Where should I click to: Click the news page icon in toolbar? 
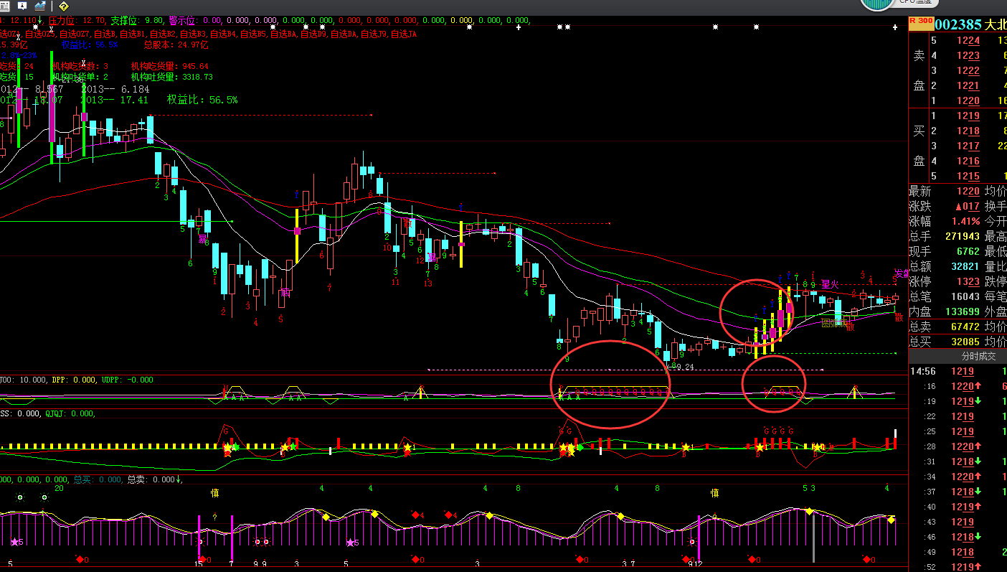4,6
